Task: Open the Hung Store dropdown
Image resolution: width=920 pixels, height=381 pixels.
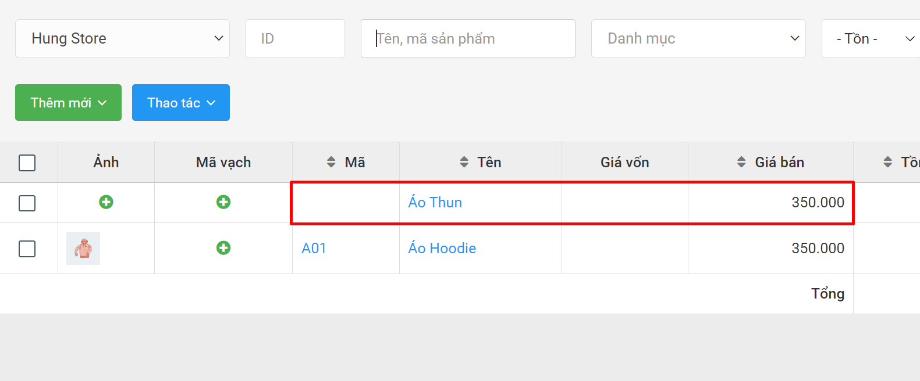Action: pyautogui.click(x=122, y=38)
